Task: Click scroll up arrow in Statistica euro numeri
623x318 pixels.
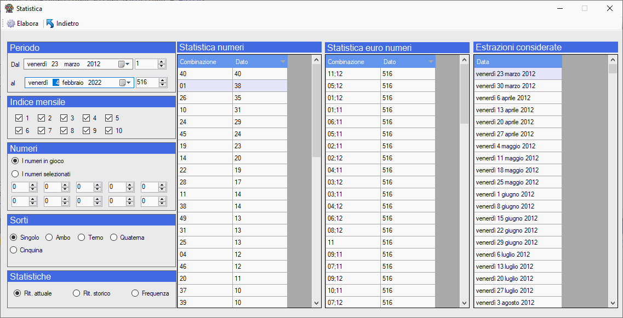Action: [x=464, y=60]
